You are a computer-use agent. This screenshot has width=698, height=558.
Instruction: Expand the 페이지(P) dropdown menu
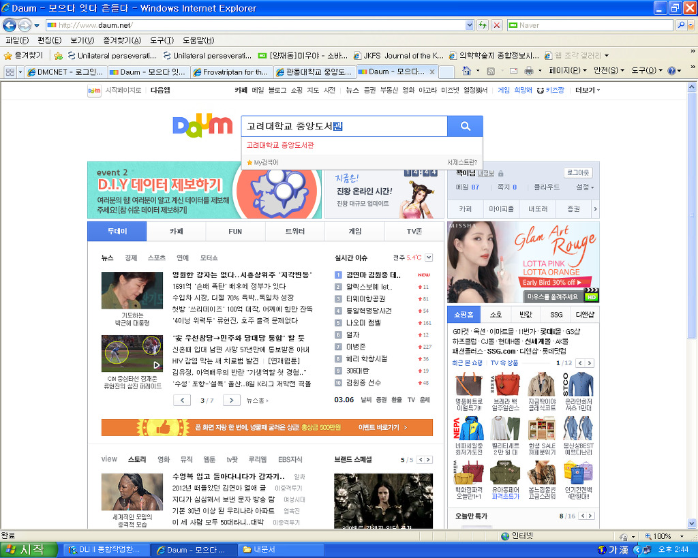(568, 71)
